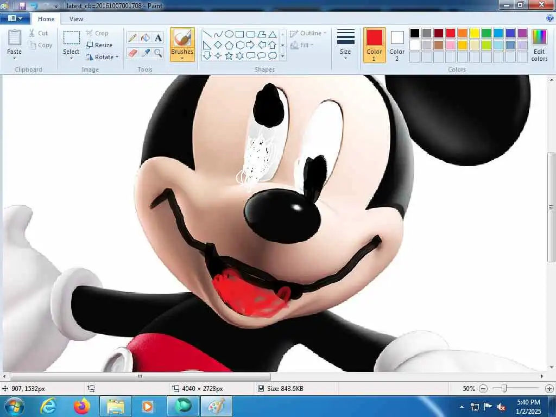Click the Cut button

click(39, 33)
